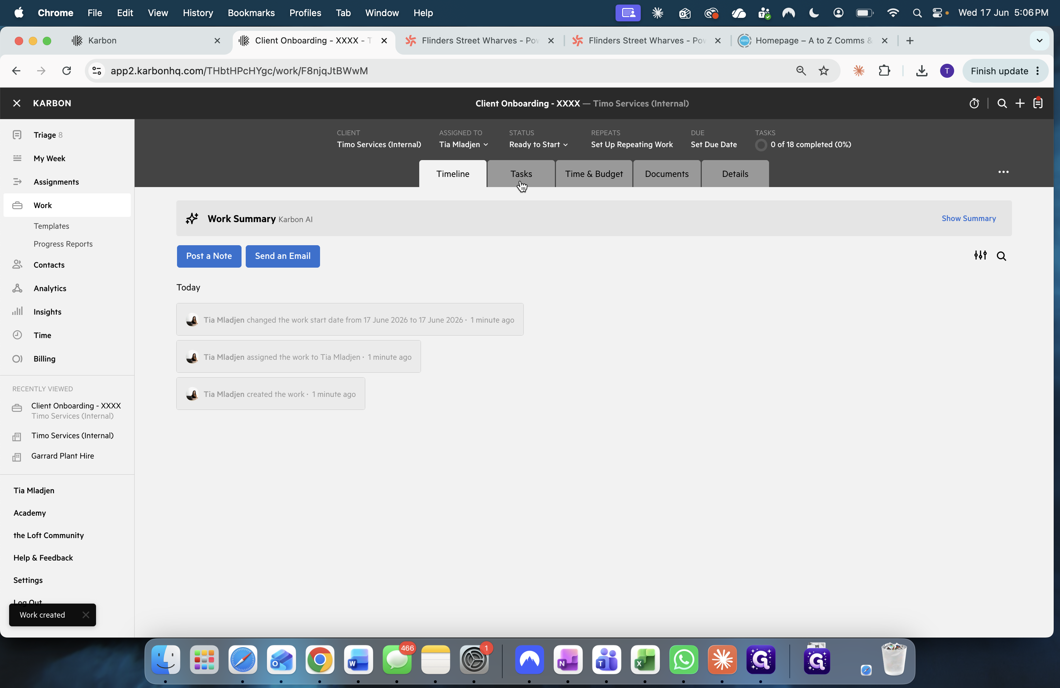This screenshot has height=688, width=1060.
Task: Open the Documents tab
Action: [x=667, y=174]
